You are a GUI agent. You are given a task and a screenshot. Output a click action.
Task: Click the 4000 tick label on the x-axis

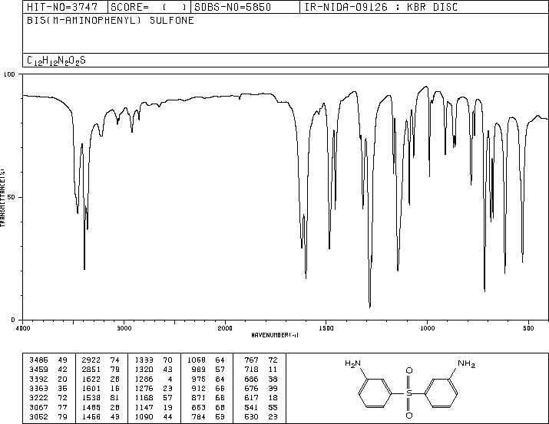pyautogui.click(x=23, y=328)
